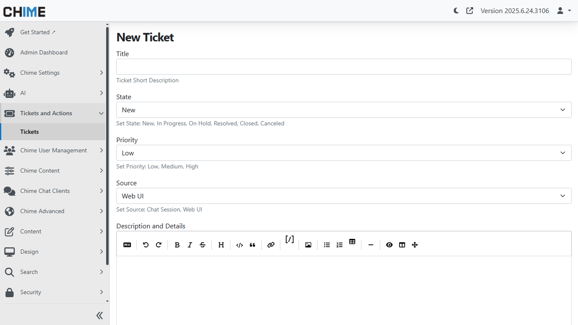This screenshot has width=578, height=325.
Task: Click the open external link icon in header
Action: (470, 11)
